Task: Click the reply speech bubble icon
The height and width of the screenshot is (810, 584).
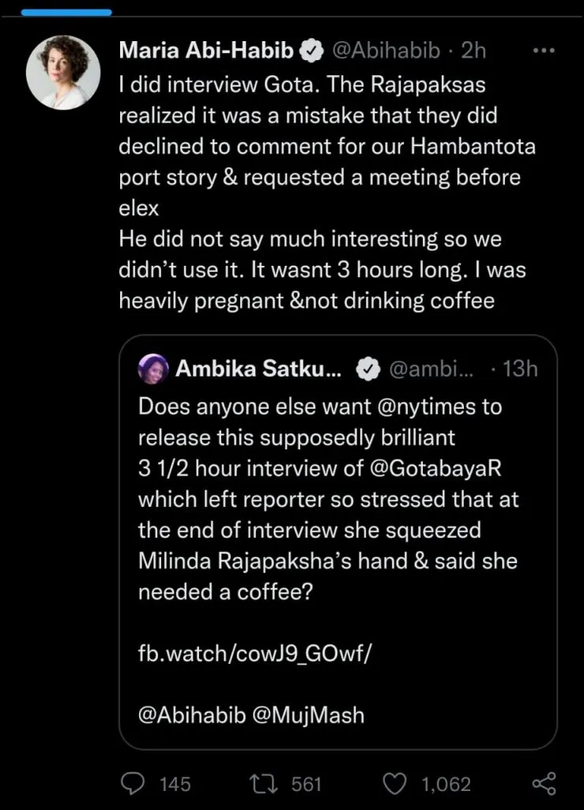Action: (132, 783)
